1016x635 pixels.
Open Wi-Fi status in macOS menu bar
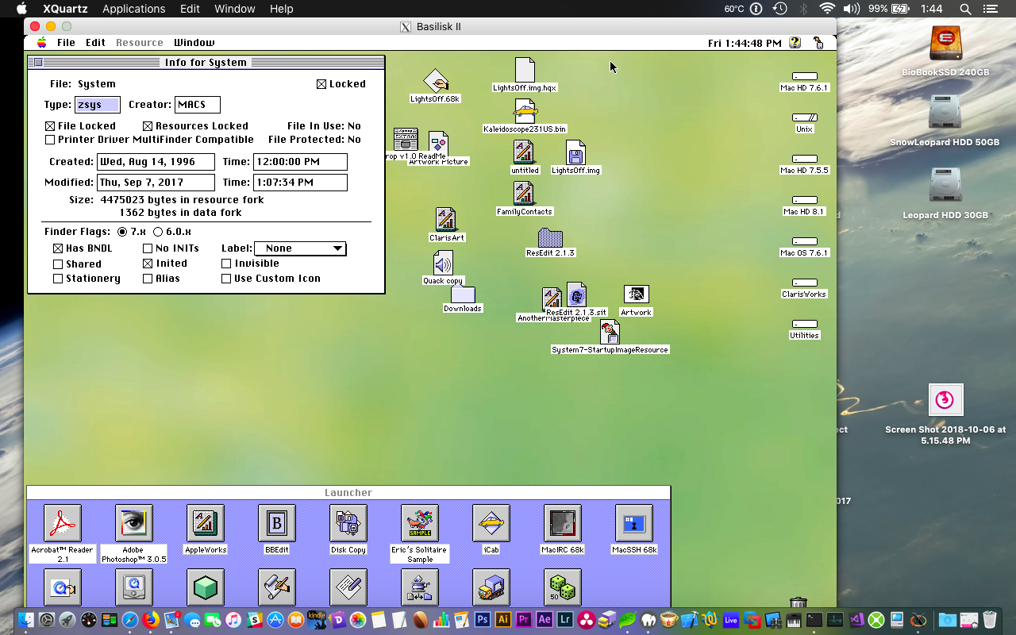828,9
